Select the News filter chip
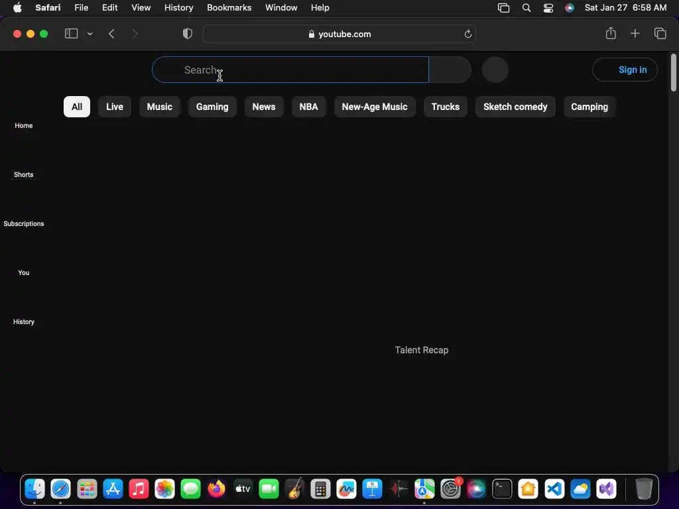 pos(264,107)
